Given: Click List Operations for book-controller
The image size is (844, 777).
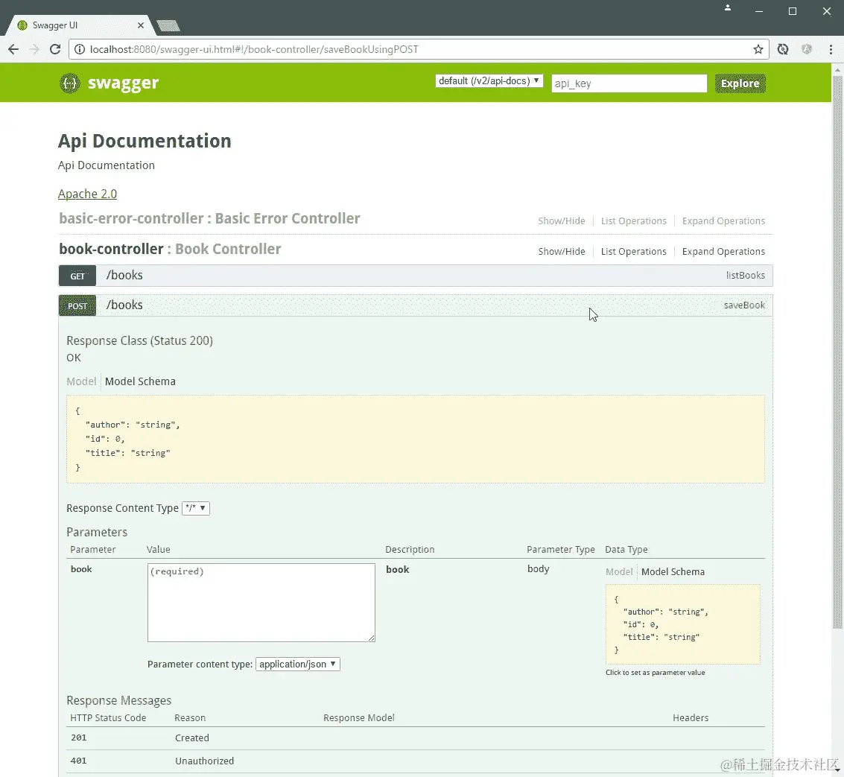Looking at the screenshot, I should tap(633, 252).
